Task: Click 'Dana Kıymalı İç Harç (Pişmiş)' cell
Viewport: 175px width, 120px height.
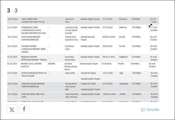Action: (72, 96)
